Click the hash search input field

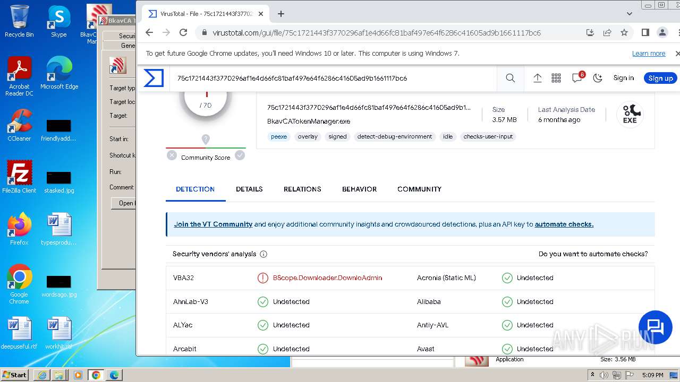pos(334,78)
